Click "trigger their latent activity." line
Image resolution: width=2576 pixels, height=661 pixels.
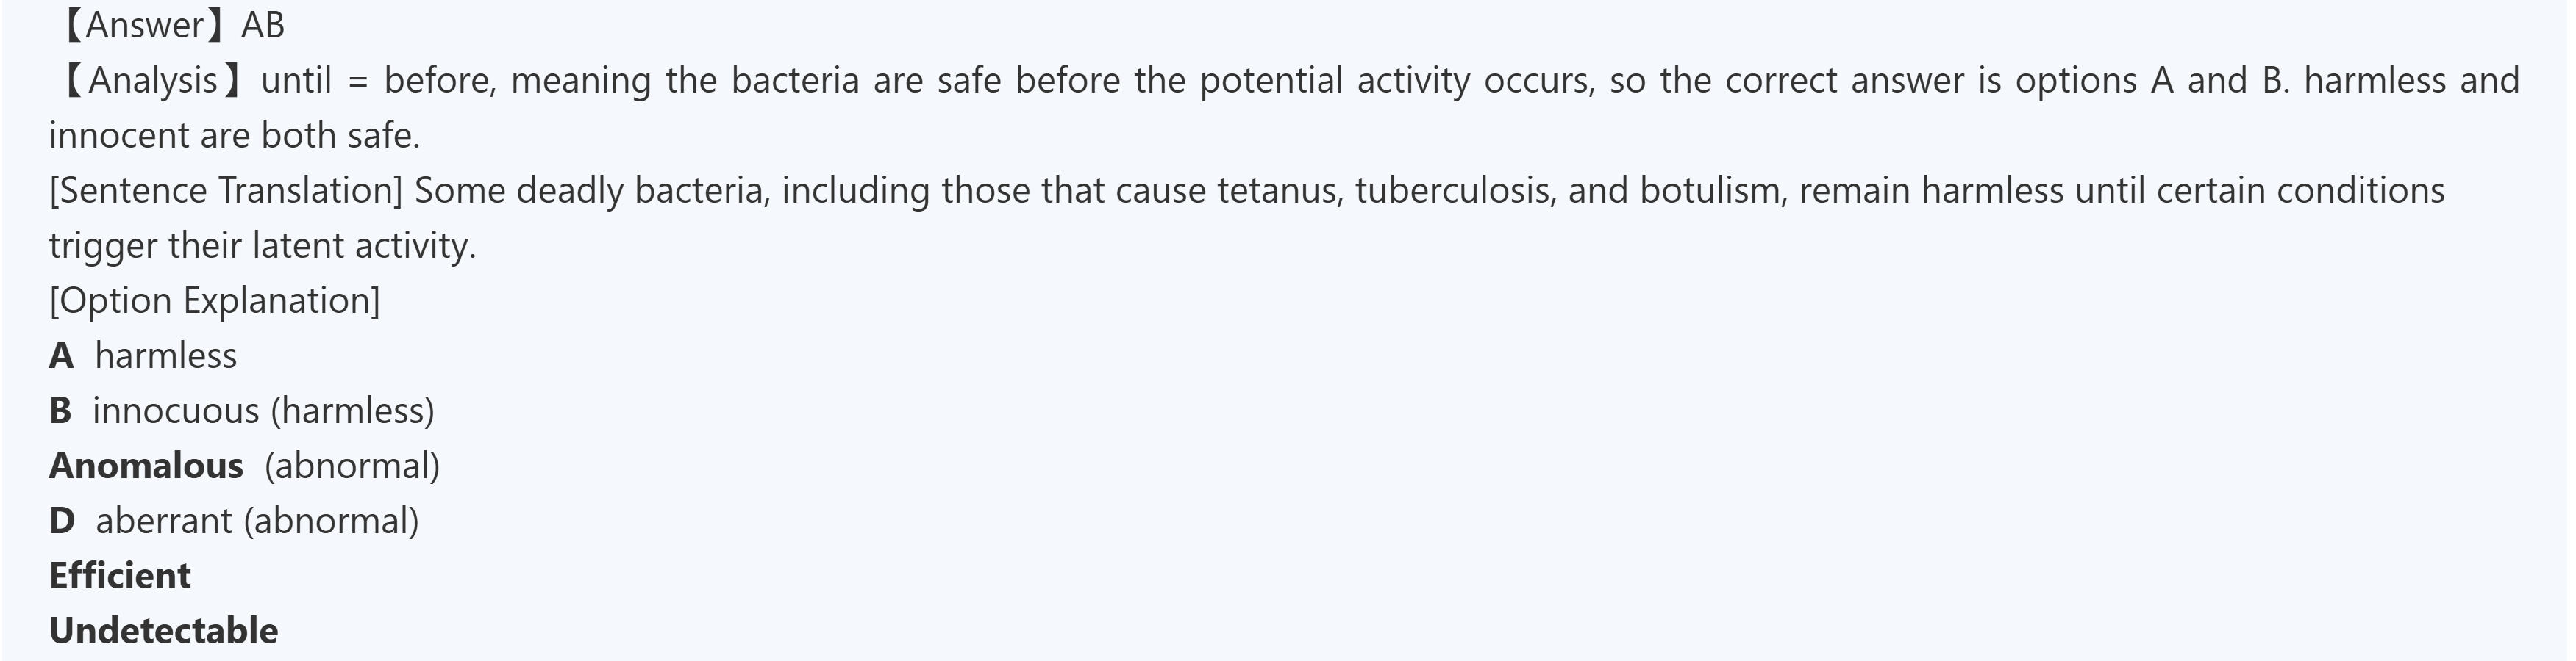point(262,245)
